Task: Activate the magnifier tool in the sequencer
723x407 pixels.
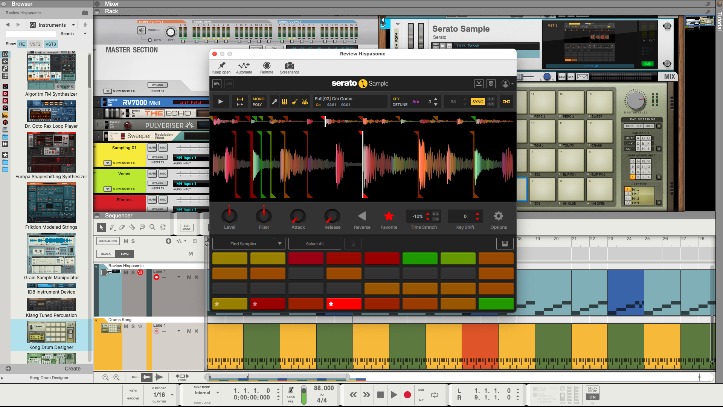Action: click(x=153, y=227)
